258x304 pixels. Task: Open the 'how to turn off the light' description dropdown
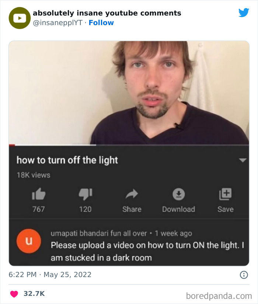pos(242,159)
